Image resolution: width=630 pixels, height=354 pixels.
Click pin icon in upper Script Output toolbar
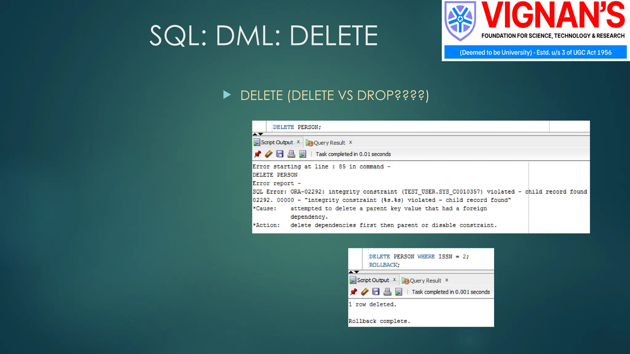point(257,154)
